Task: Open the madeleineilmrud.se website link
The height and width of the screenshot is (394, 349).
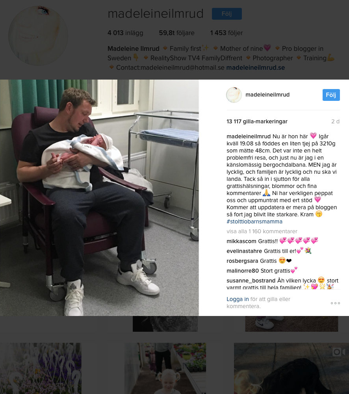Action: tap(256, 68)
